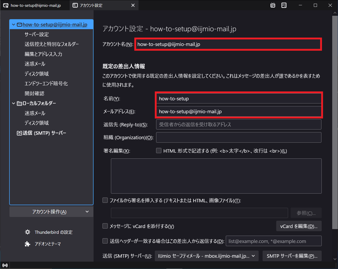
Task: Open アドオンとテーマ link
Action: point(48,244)
